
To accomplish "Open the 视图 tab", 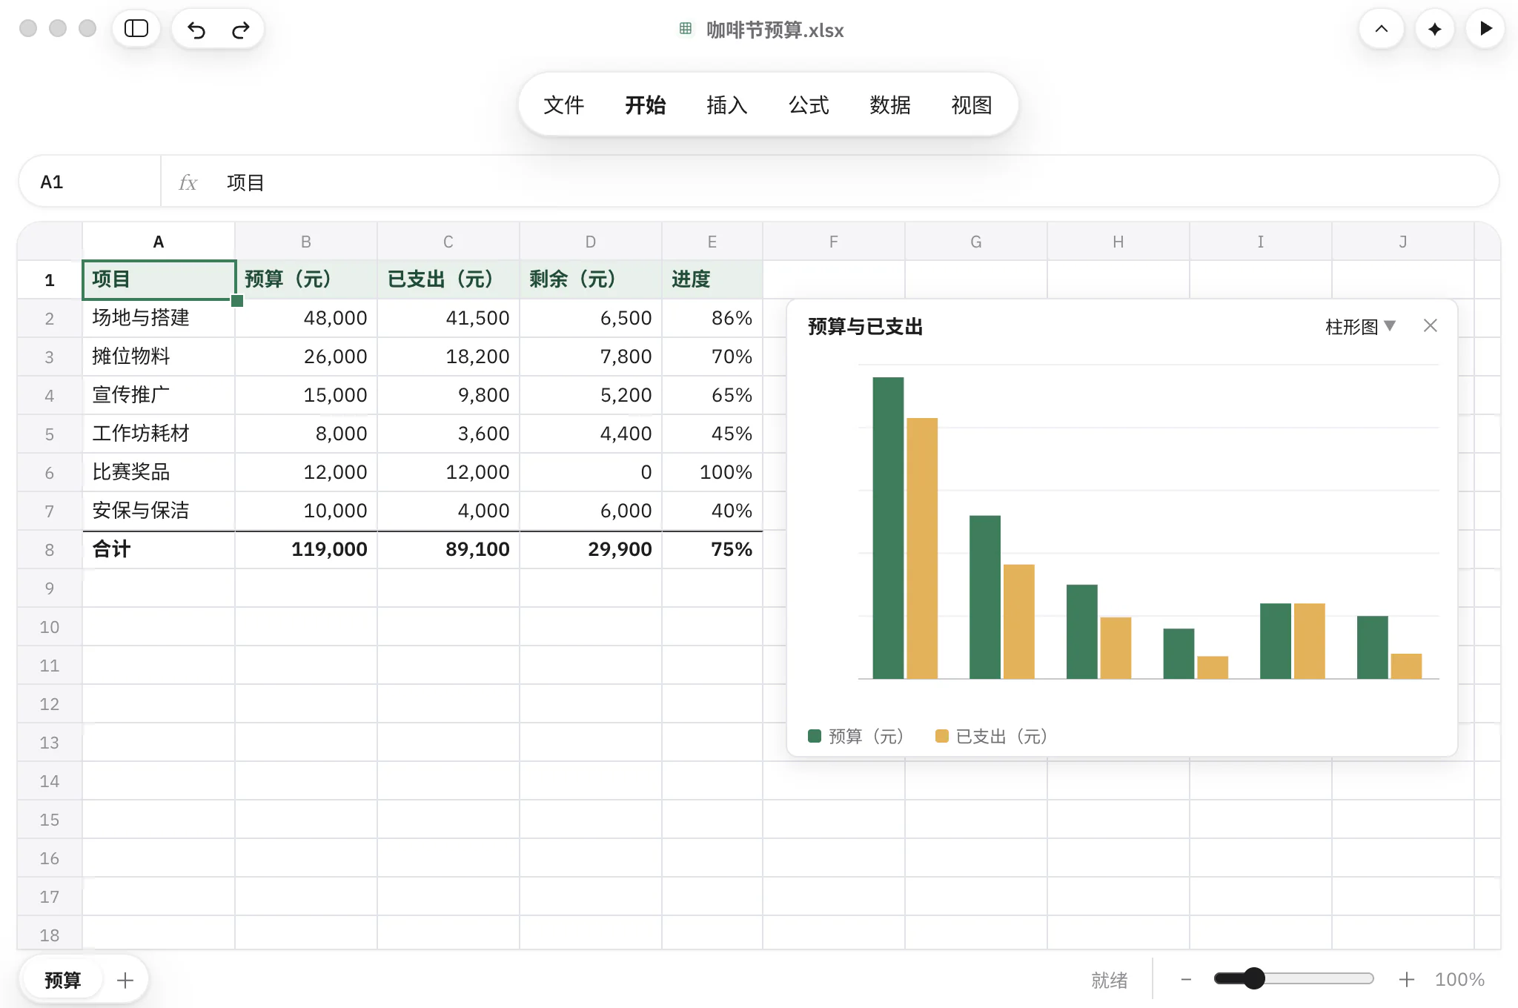I will point(972,105).
